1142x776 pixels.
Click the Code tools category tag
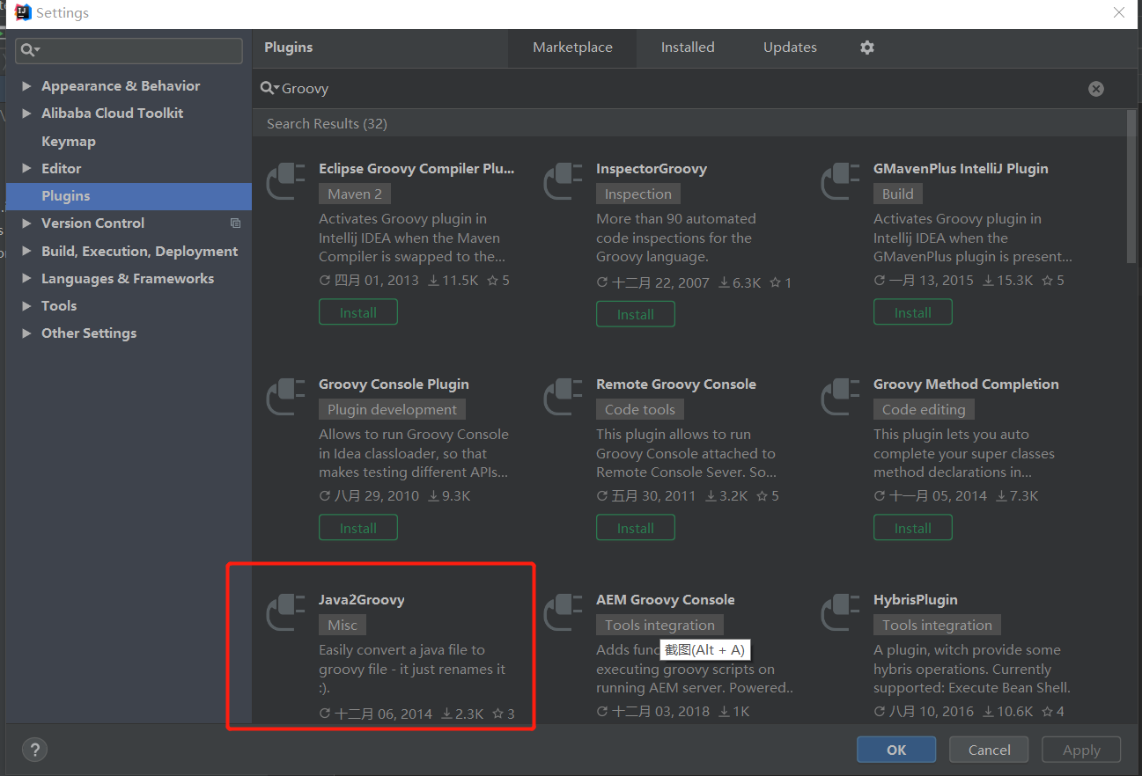tap(640, 409)
